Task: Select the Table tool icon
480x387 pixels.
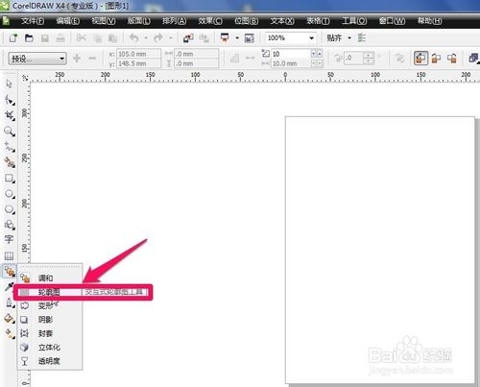Action: coord(9,255)
